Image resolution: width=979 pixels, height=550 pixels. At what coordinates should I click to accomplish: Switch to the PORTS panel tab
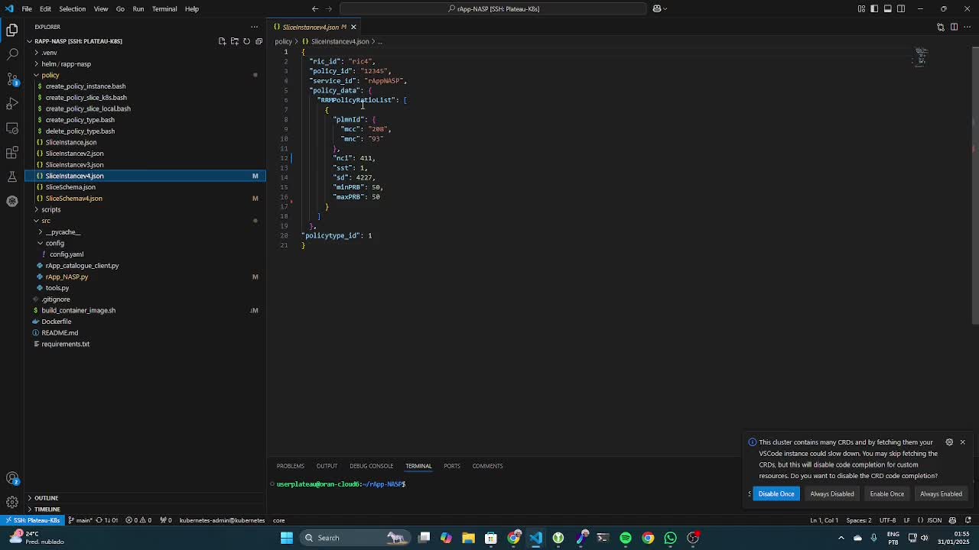tap(452, 466)
